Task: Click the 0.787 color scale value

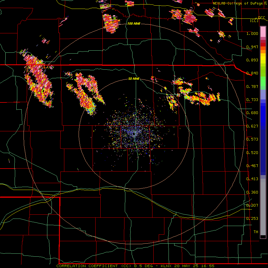Action: click(252, 86)
